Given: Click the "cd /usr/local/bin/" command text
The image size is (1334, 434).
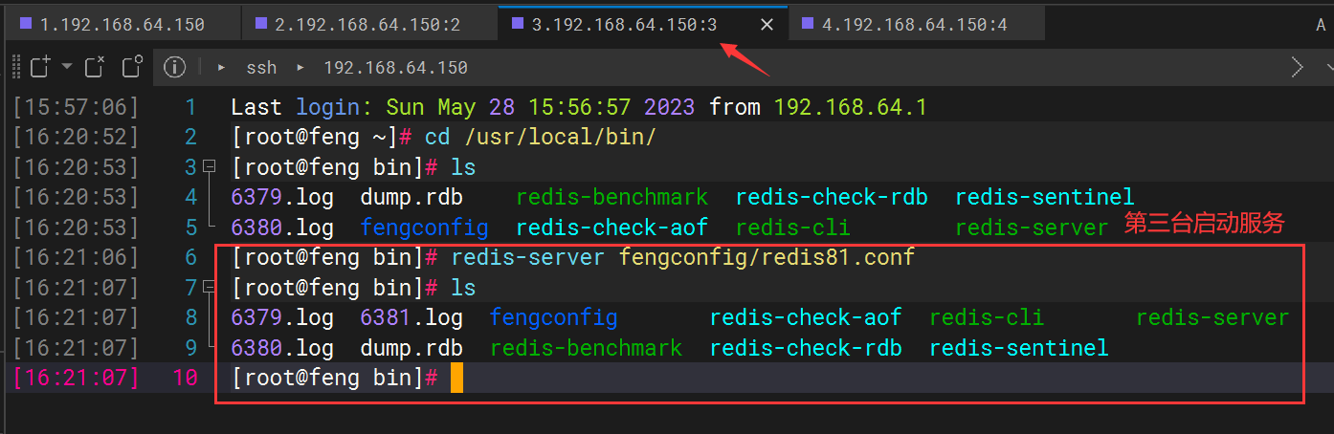Looking at the screenshot, I should click(541, 137).
